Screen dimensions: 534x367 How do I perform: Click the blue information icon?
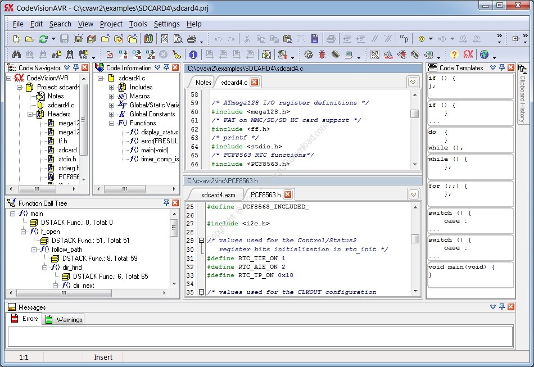193,55
